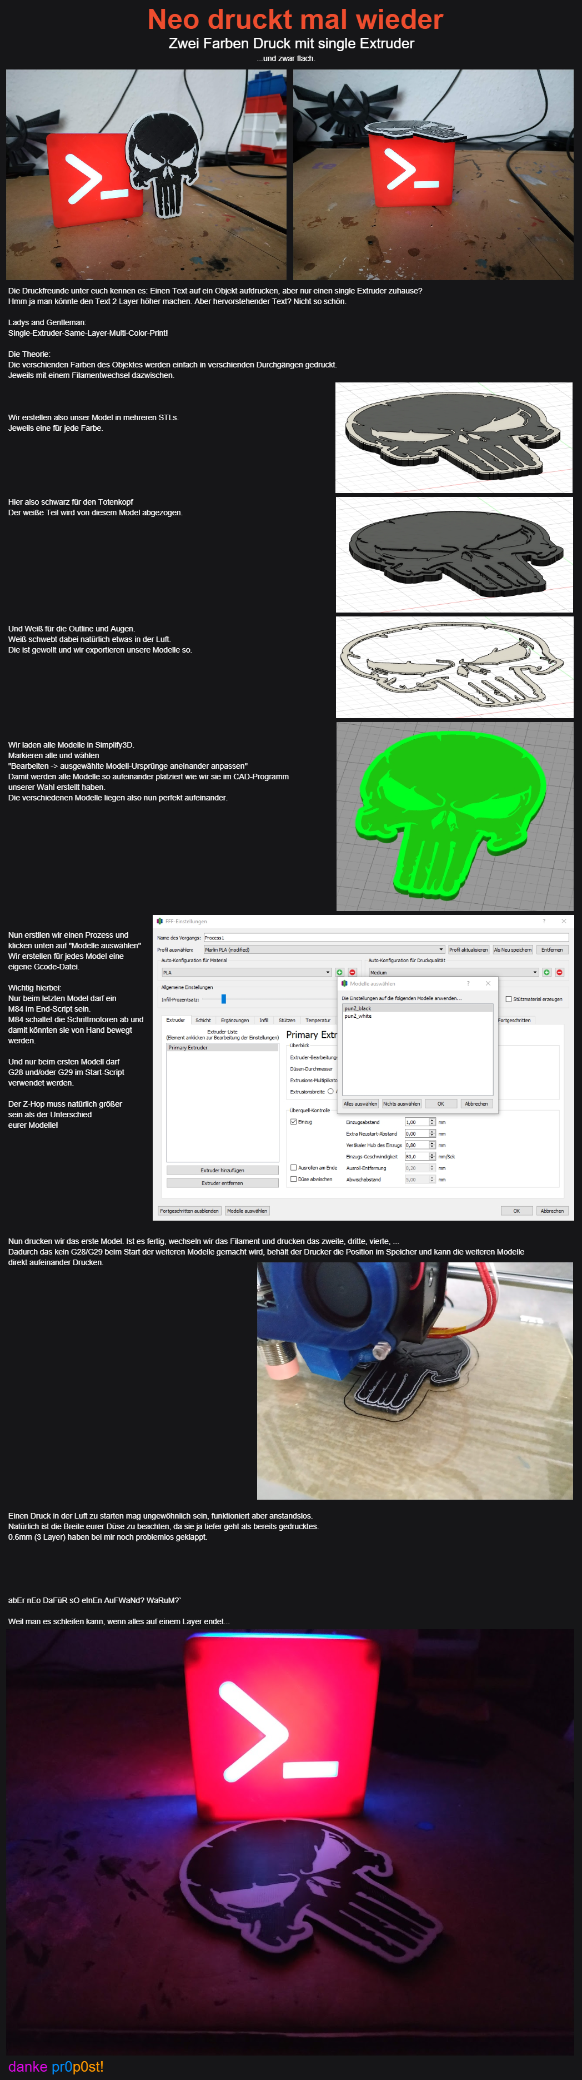
Task: Click green plus icon beside Medium quality dropdown
Action: pyautogui.click(x=546, y=972)
